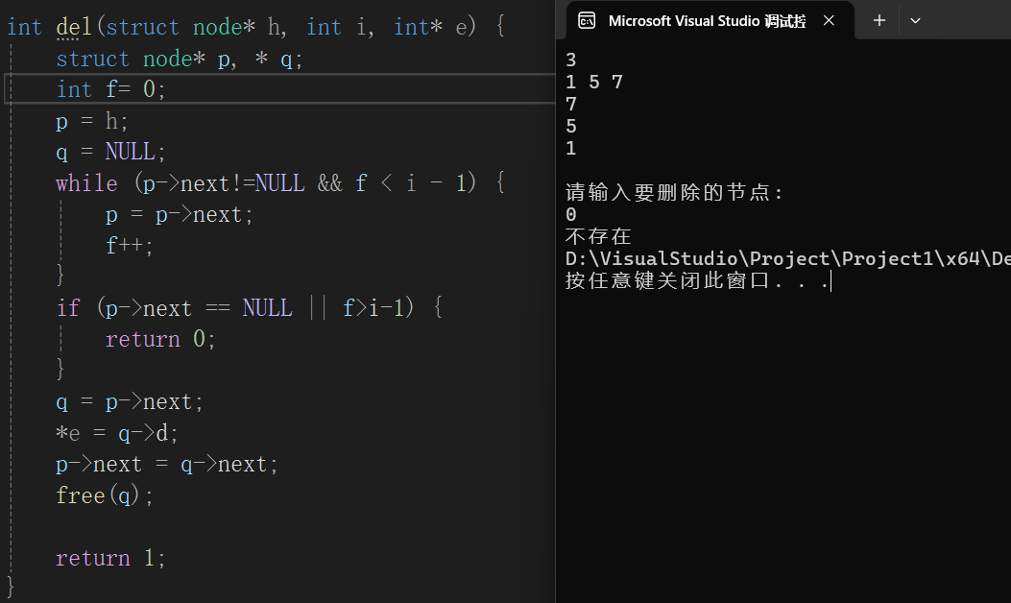Screen dimensions: 1011x603
Task: Click the 'p = p->next;' line inside loop
Action: 180,215
